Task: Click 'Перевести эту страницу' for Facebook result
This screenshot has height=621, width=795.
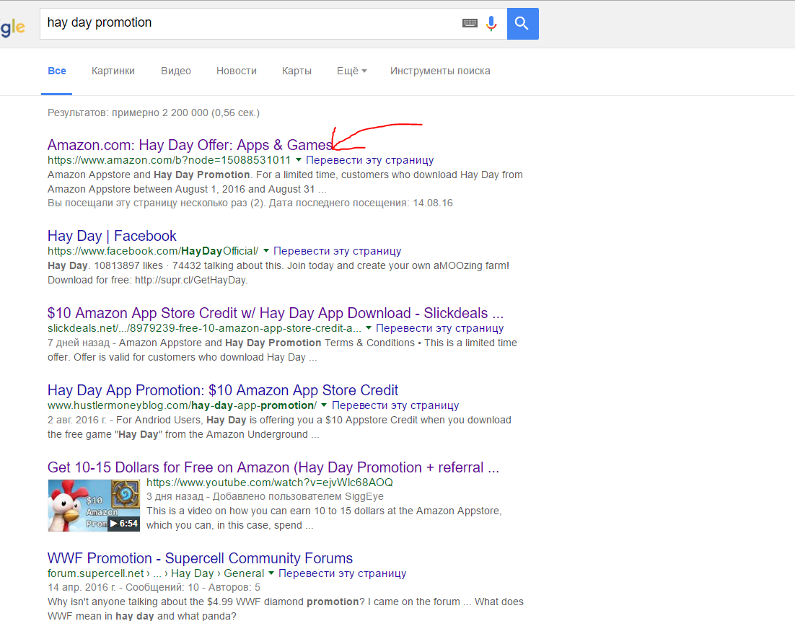Action: point(337,251)
